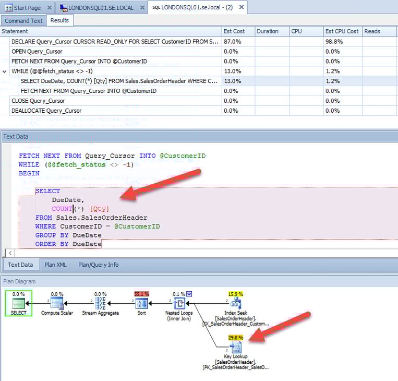The height and width of the screenshot is (381, 398).
Task: Sort by the Duration column header
Action: tap(272, 31)
